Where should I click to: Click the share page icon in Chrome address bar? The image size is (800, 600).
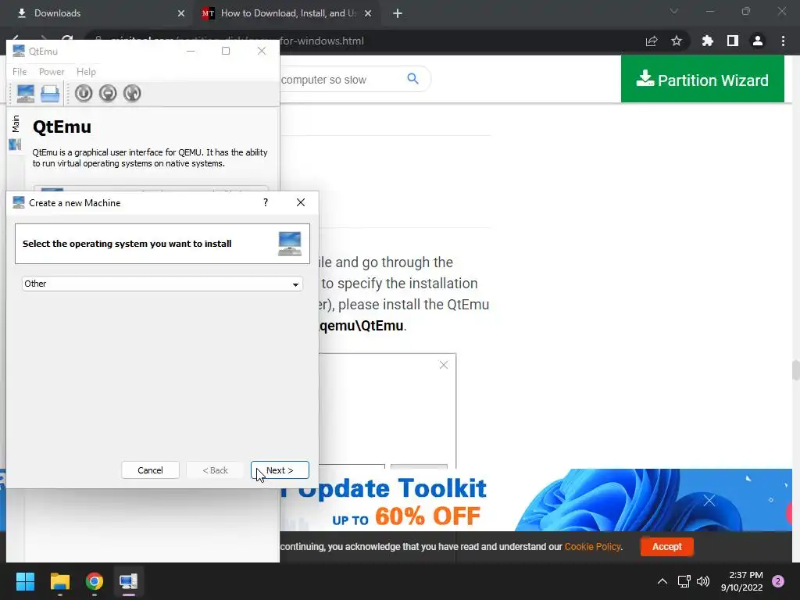pyautogui.click(x=652, y=41)
